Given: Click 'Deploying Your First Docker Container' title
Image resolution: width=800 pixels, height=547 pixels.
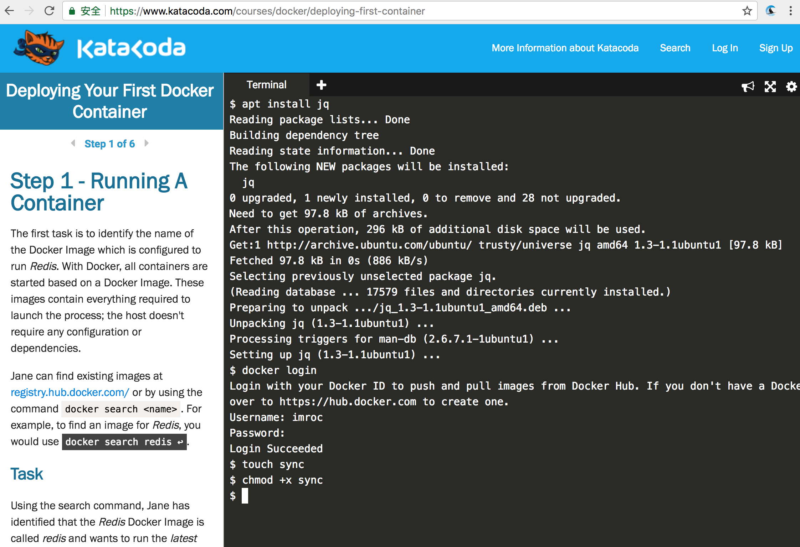Looking at the screenshot, I should pyautogui.click(x=110, y=101).
